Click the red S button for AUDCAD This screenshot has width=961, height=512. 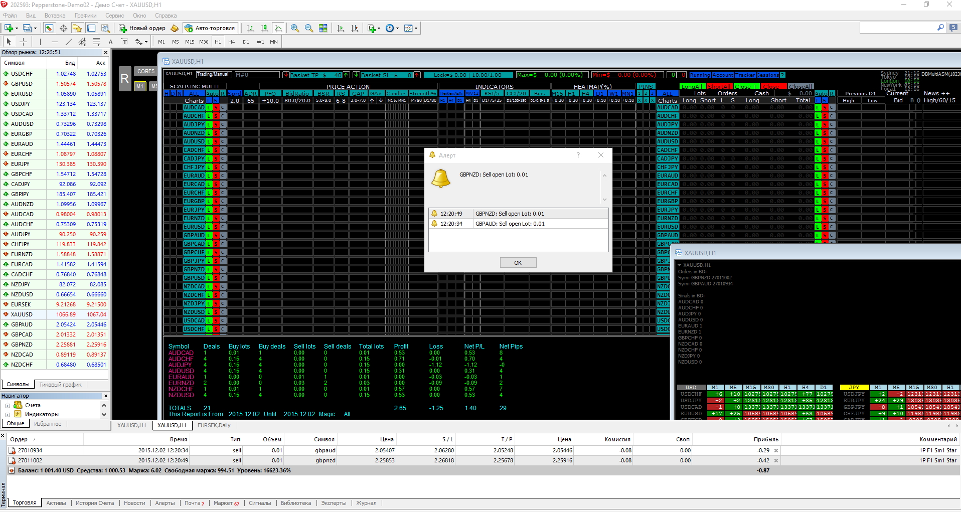tap(216, 107)
